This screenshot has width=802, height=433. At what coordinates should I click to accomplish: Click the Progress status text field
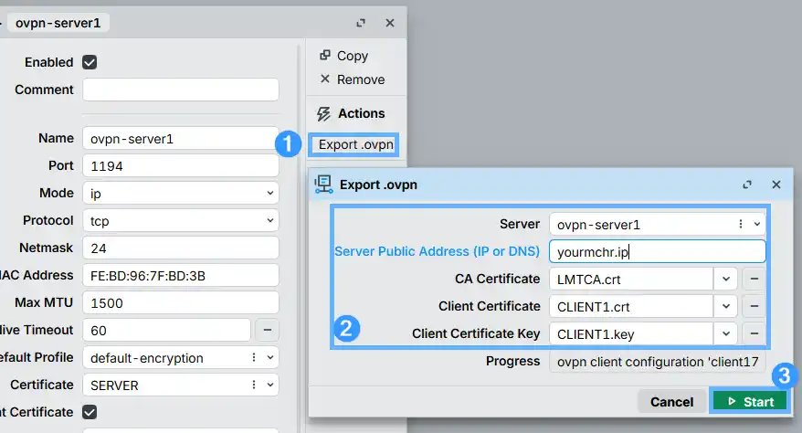coord(658,361)
